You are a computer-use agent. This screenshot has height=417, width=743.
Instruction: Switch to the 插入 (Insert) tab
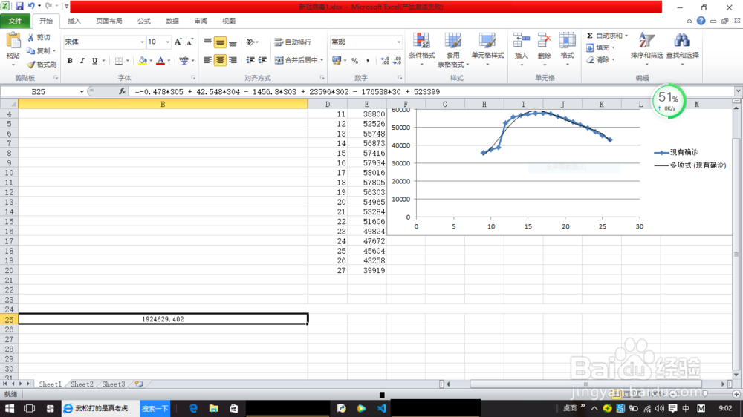pyautogui.click(x=74, y=21)
